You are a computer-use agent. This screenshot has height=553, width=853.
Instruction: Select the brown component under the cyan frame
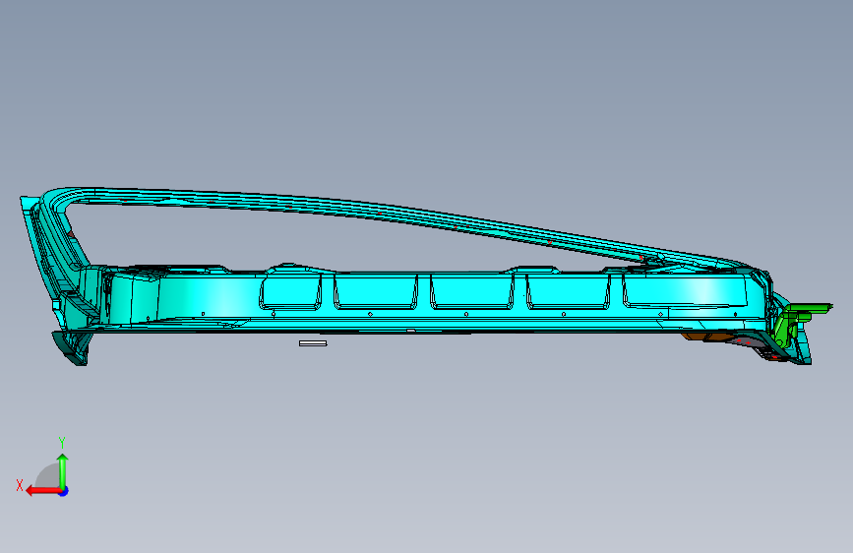click(707, 338)
